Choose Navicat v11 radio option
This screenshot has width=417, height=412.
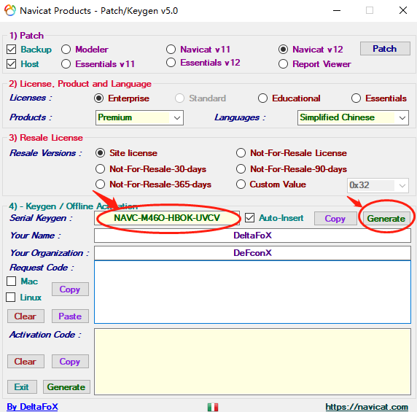pos(171,50)
